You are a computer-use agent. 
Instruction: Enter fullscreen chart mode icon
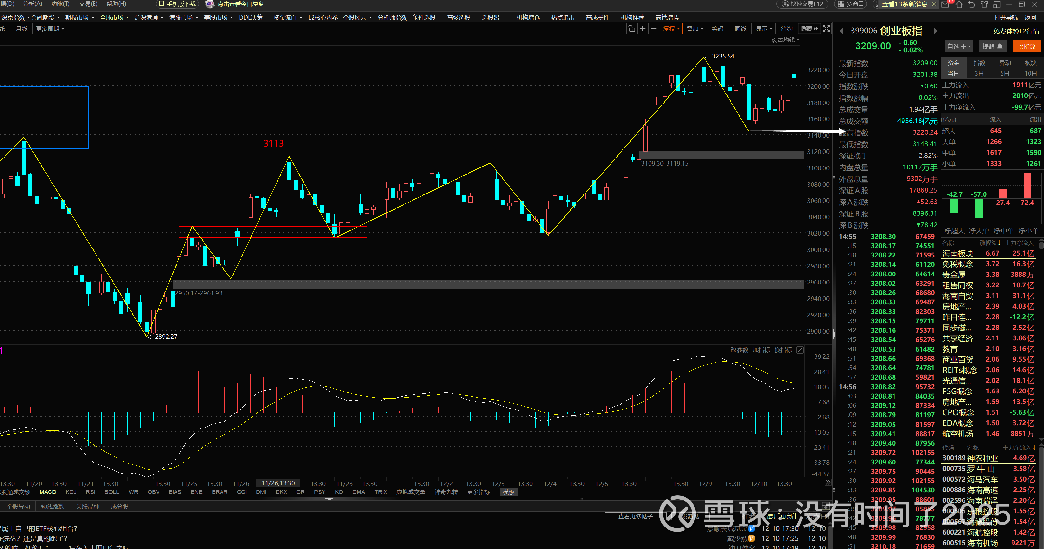[x=826, y=29]
